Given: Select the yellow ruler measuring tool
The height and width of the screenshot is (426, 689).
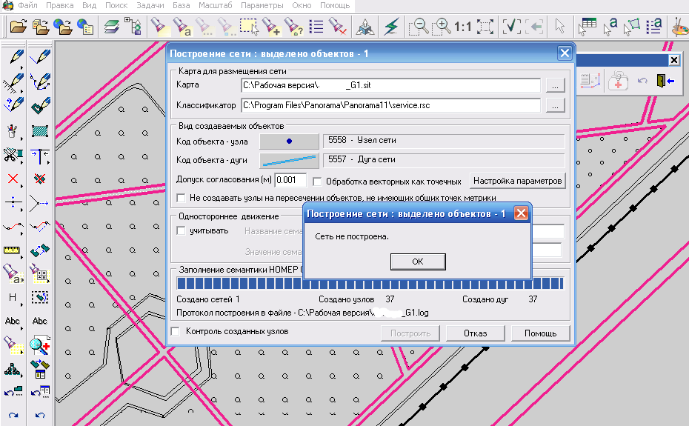Looking at the screenshot, I should (x=13, y=250).
